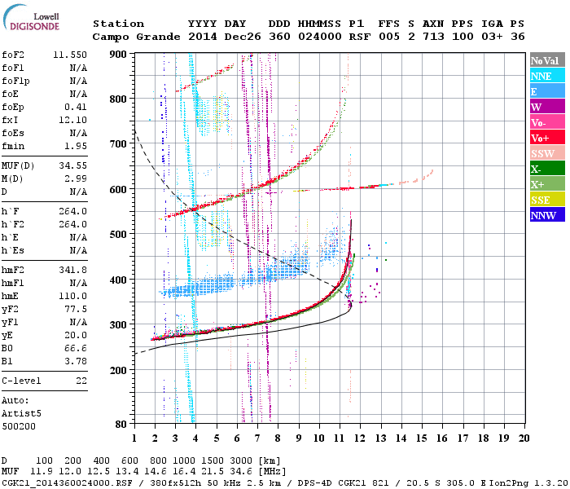570x489 pixels.
Task: Select the W purple legend swatch
Action: (x=547, y=107)
